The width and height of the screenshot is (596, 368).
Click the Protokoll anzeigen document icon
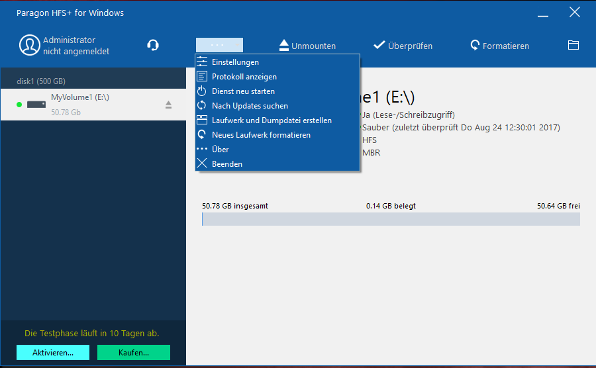click(202, 76)
